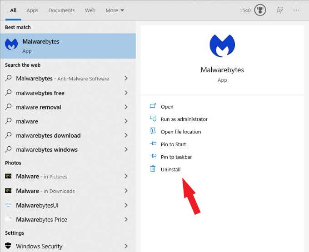This screenshot has height=252, width=309.
Task: Open the three-dot options menu
Action: [x=296, y=10]
